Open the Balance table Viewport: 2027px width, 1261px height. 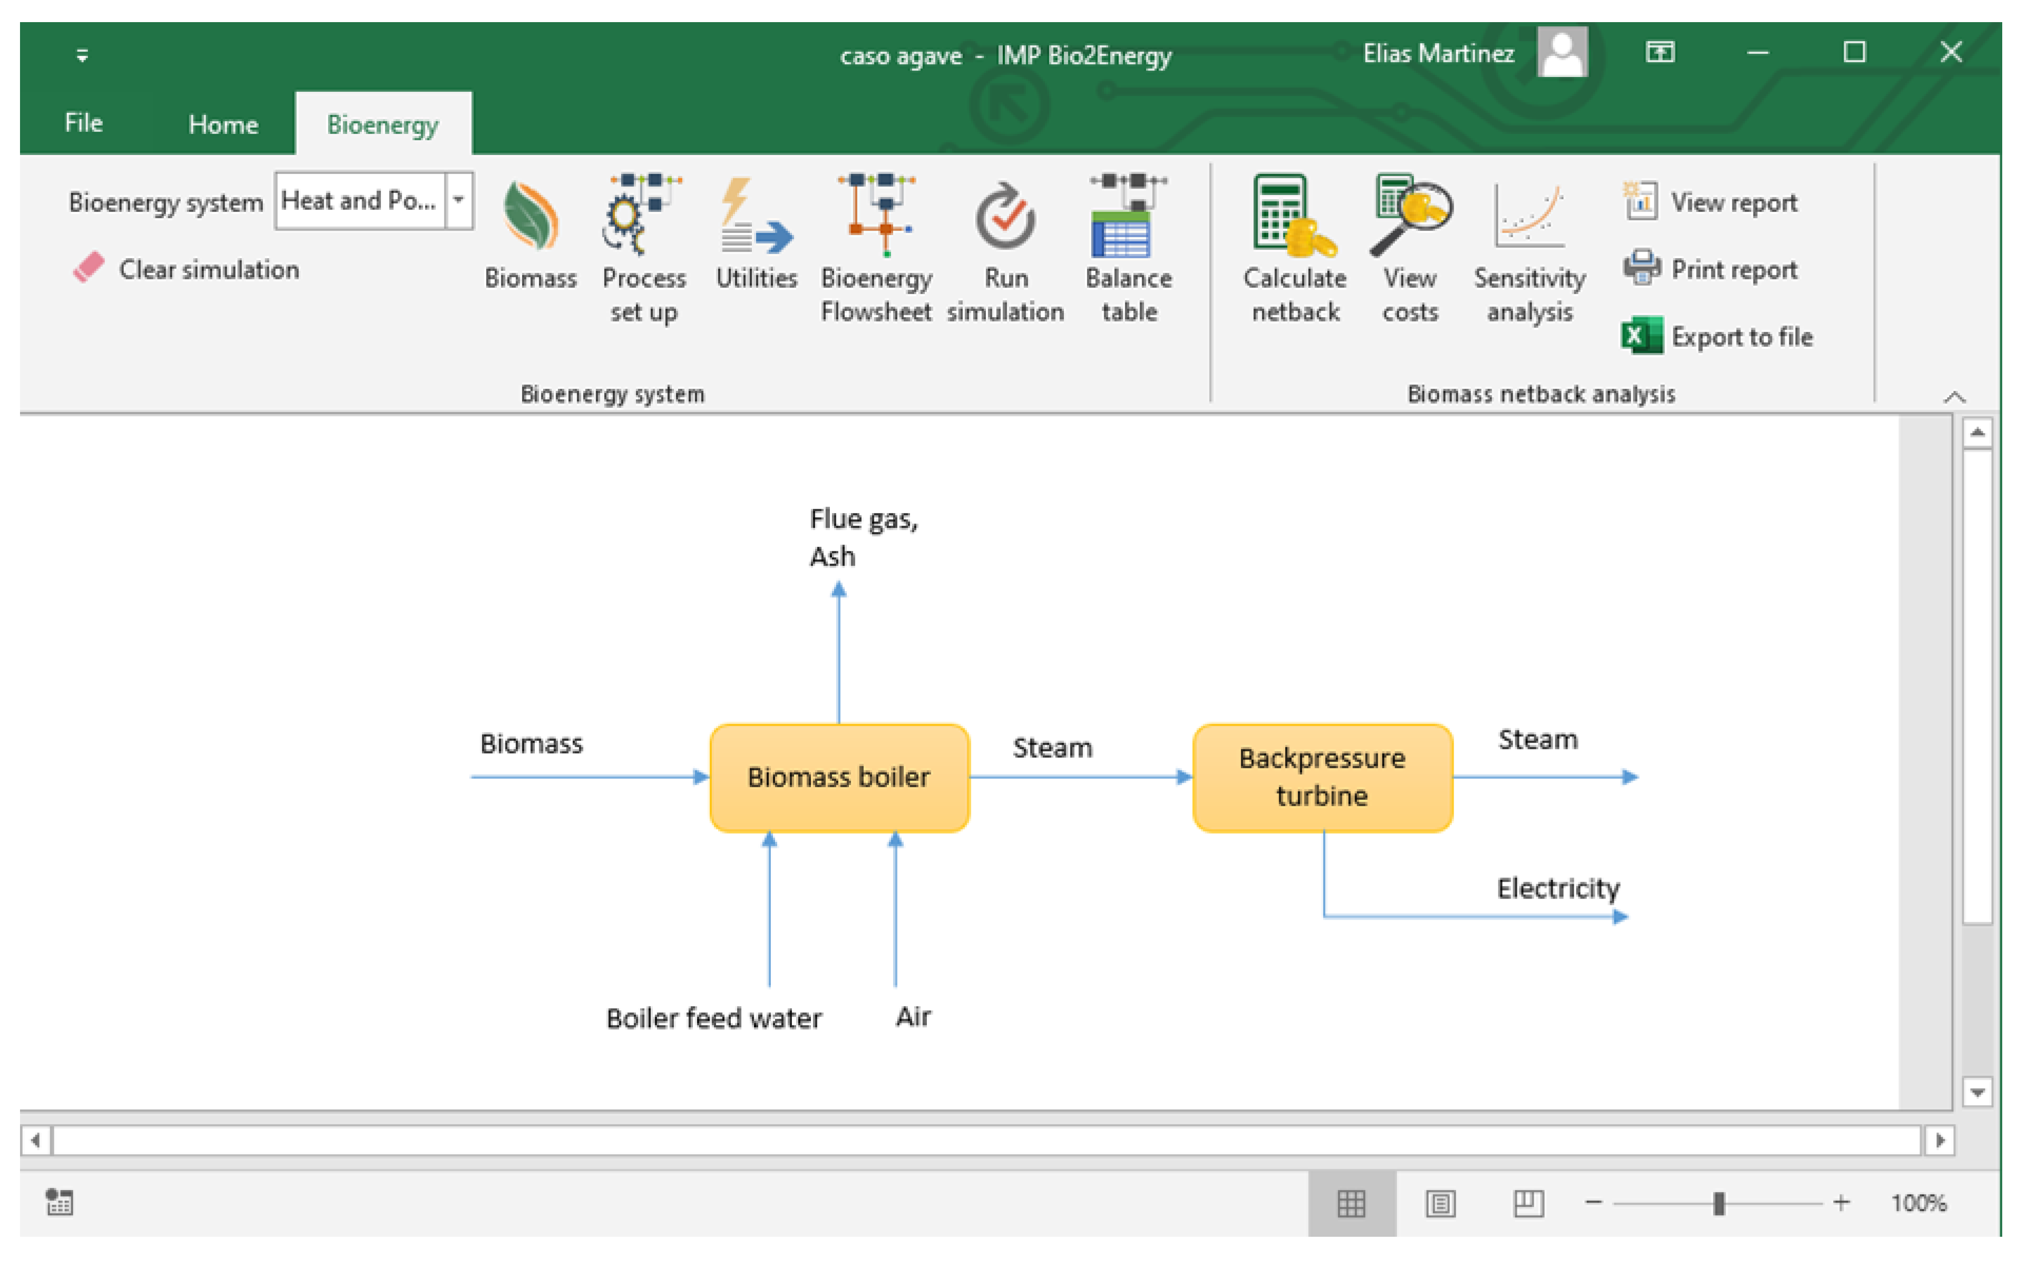click(1128, 217)
